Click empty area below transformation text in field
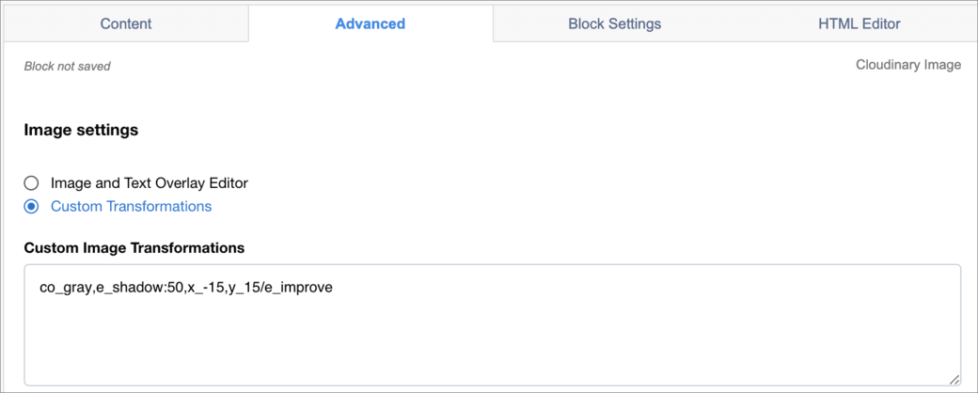 492,343
